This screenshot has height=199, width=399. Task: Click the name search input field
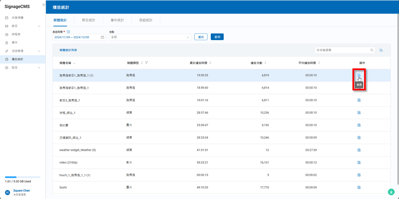pos(340,50)
